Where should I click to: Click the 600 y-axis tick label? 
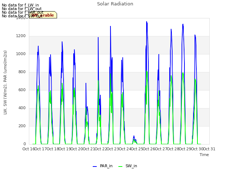(22, 90)
